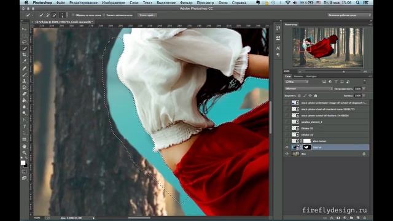Select the Type tool
The height and width of the screenshot is (221, 393).
25,126
